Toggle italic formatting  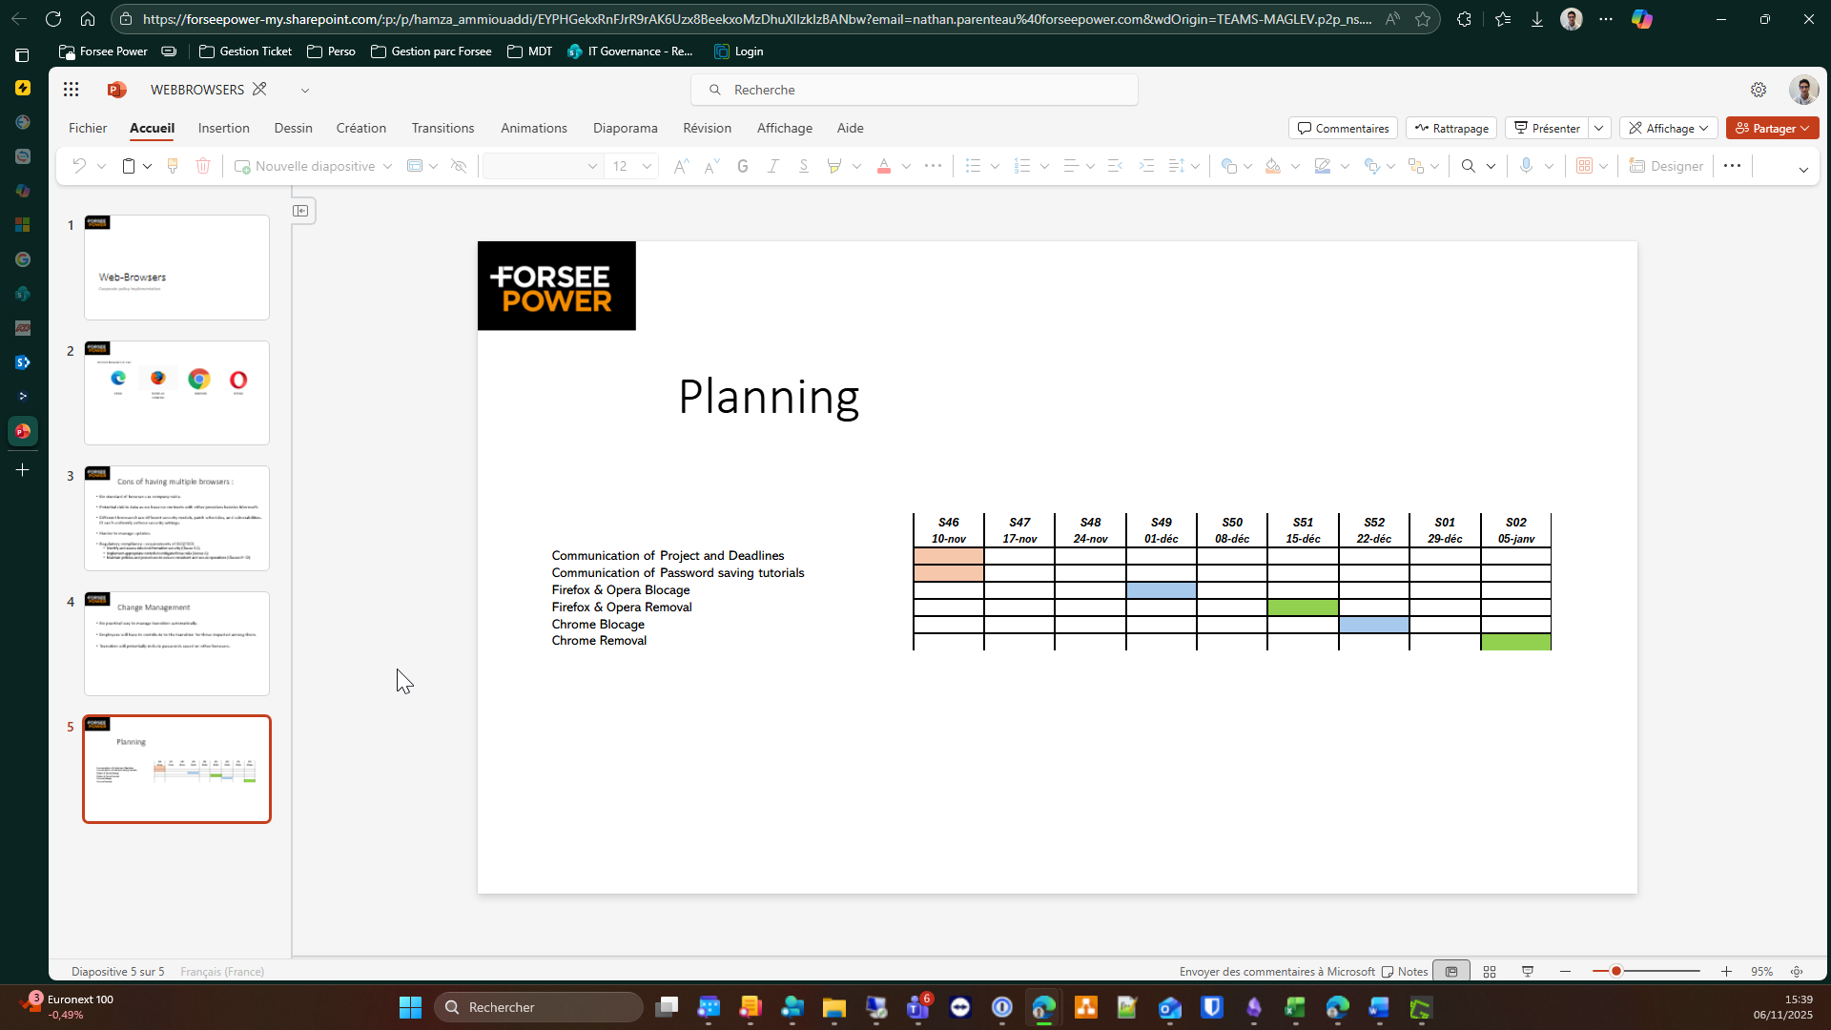click(773, 165)
